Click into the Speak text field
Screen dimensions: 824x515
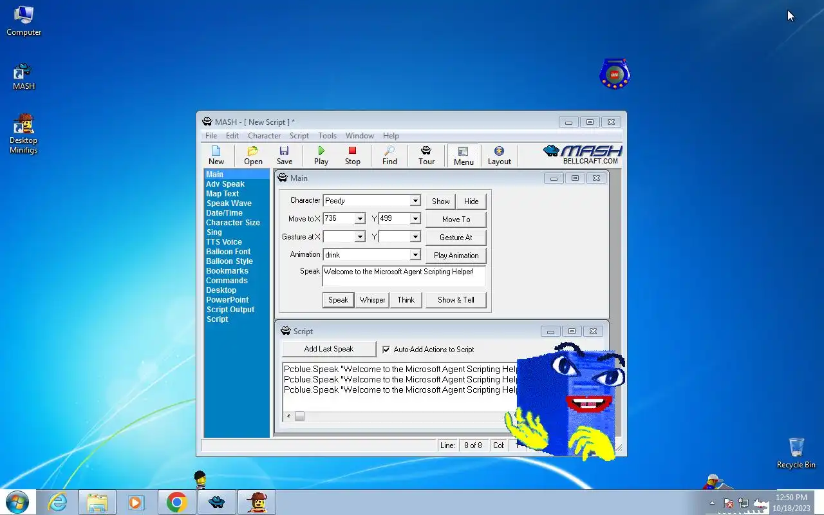click(404, 276)
